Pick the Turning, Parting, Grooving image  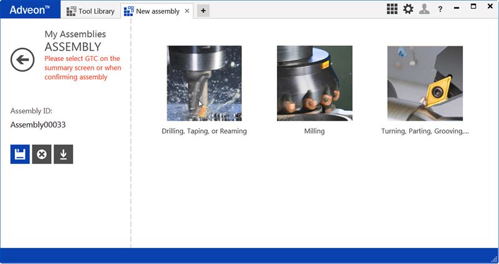425,83
